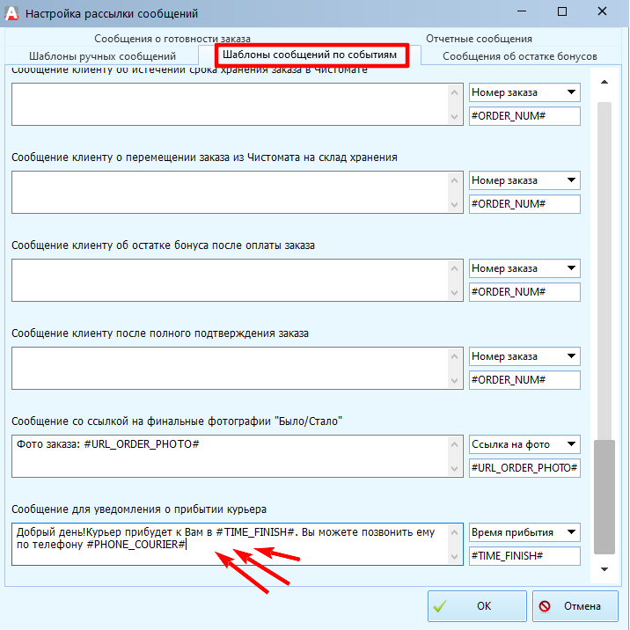This screenshot has height=630, width=630.
Task: Click scroll-down arrow of main panel scrollbar
Action: point(604,569)
